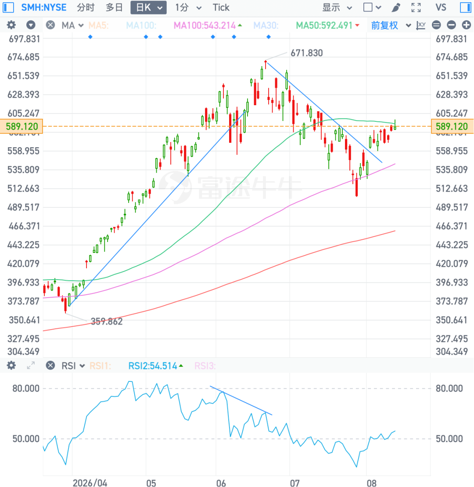Viewport: 474px width, 487px height.
Task: Open the 前复权 adjustment dropdown
Action: point(391,25)
